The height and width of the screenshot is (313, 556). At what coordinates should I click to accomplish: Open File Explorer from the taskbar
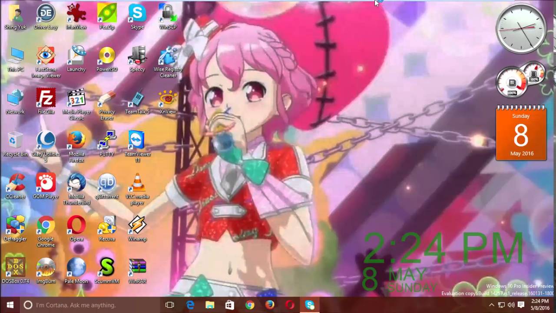[210, 305]
